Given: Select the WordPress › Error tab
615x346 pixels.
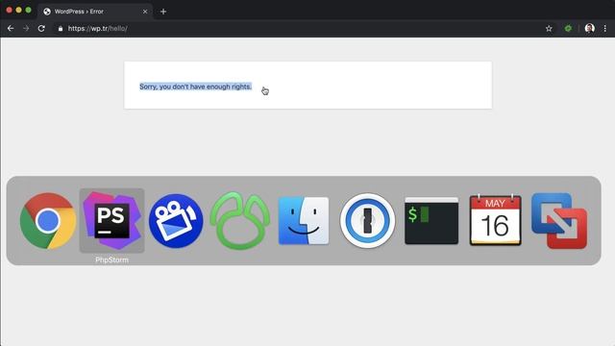Looking at the screenshot, I should click(x=95, y=12).
